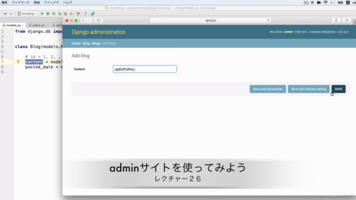Click the screen recording icon in menu bar

point(306,2)
